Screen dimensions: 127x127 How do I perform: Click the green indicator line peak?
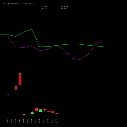(x=32, y=29)
